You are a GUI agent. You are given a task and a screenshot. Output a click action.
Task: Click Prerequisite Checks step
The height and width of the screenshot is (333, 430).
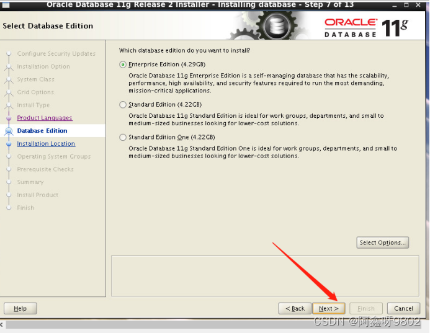click(x=45, y=169)
